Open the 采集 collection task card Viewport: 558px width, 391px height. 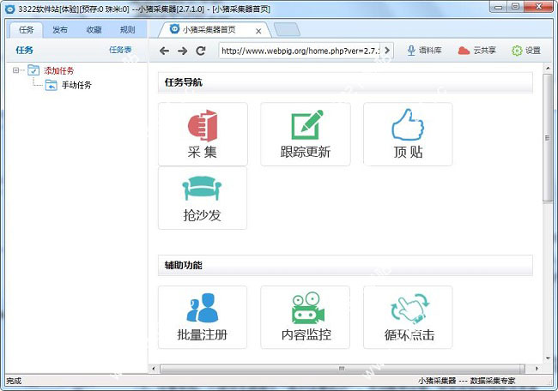coord(203,134)
